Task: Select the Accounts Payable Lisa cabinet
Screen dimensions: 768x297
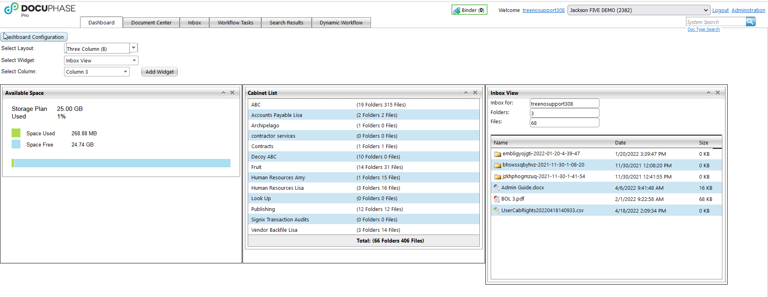Action: (x=277, y=115)
